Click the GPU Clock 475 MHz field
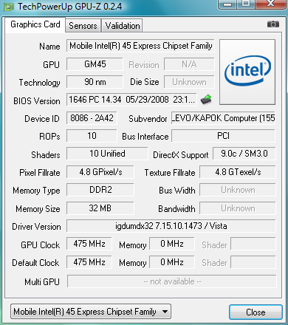This screenshot has height=325, width=288. coord(89,244)
